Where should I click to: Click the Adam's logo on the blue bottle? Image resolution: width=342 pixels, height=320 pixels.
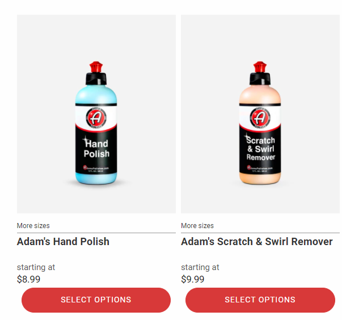click(x=96, y=118)
